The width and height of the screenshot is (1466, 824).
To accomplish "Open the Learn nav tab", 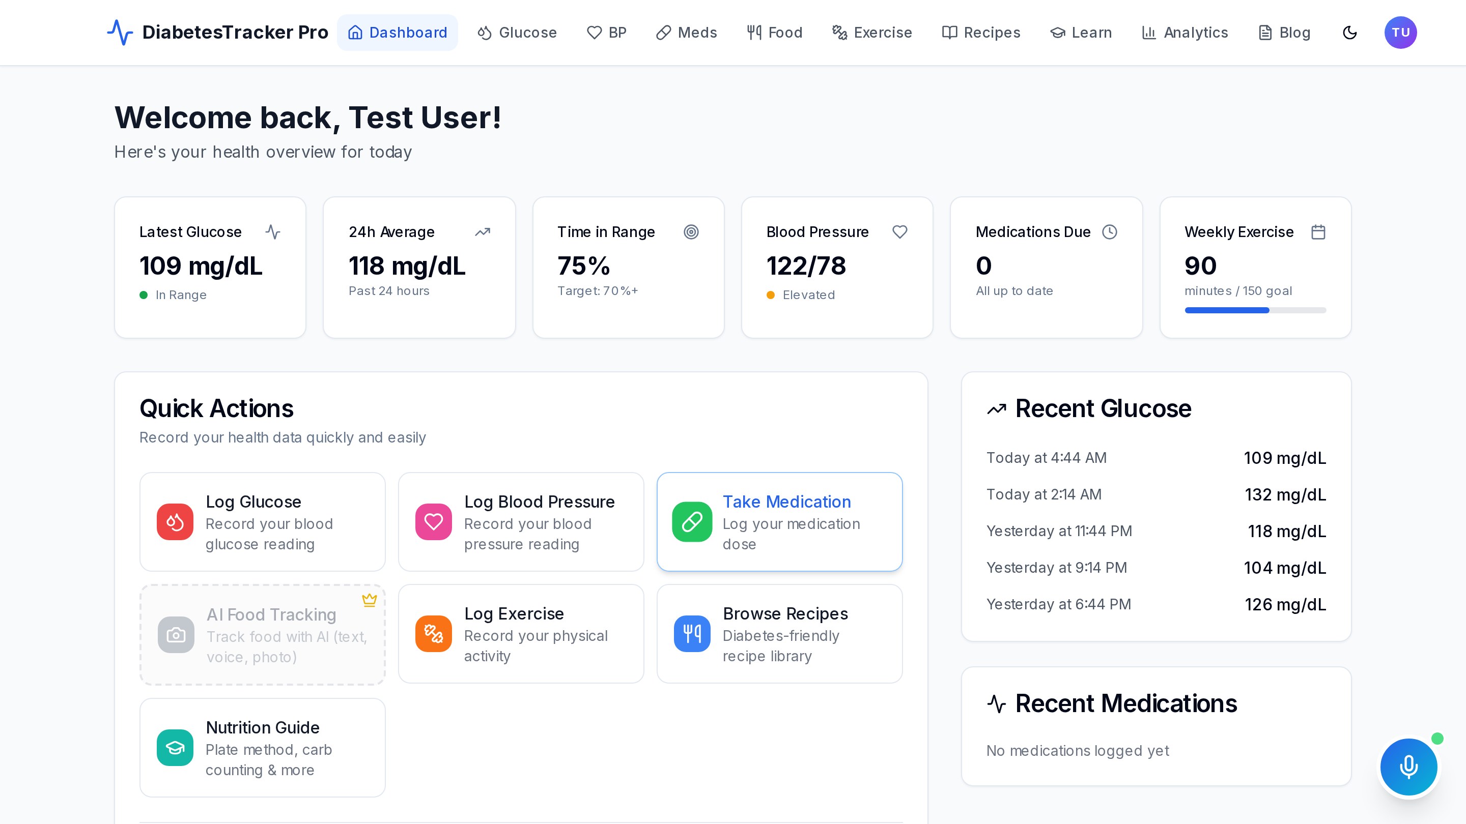I will point(1081,33).
